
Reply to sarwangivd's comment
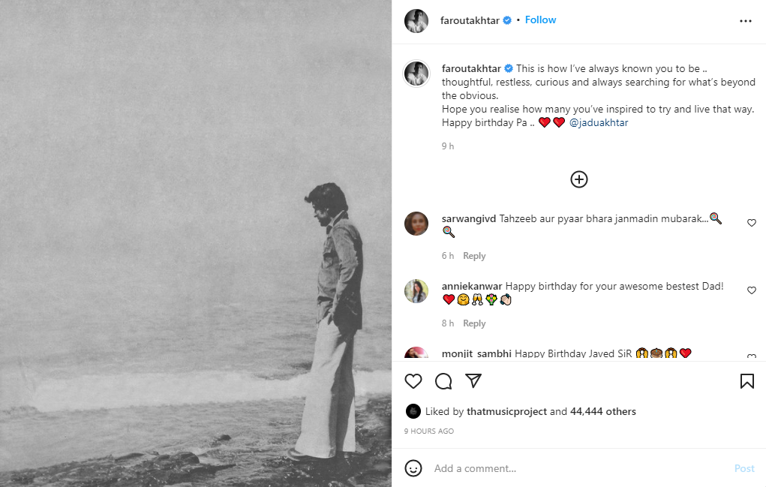pyautogui.click(x=474, y=256)
